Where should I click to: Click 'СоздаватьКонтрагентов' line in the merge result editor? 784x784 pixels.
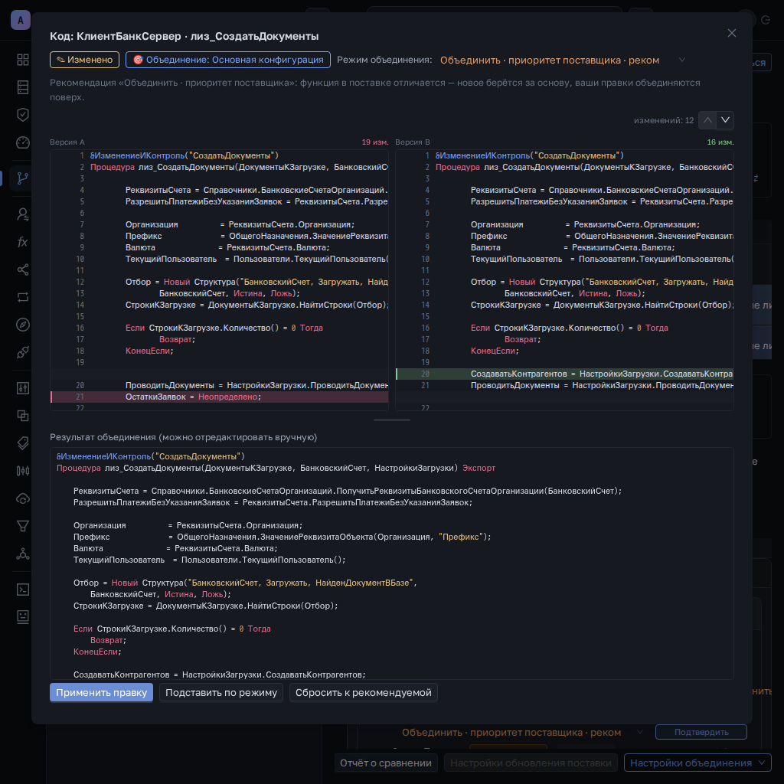pyautogui.click(x=220, y=675)
